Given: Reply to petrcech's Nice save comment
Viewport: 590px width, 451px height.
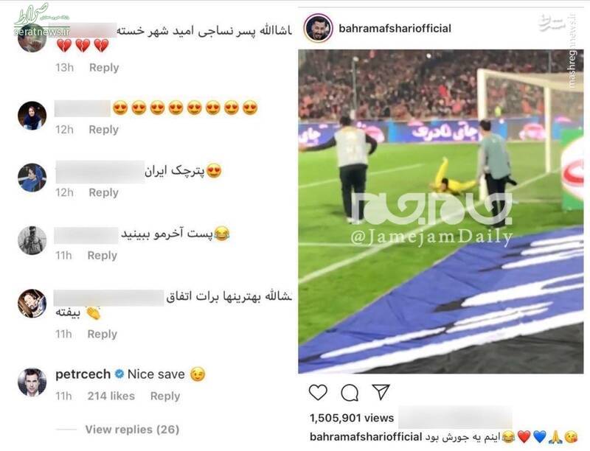Looking at the screenshot, I should (165, 396).
